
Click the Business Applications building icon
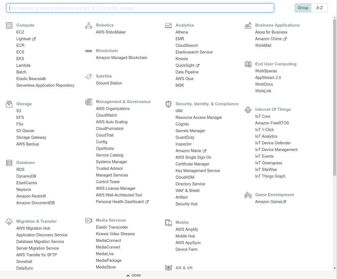click(x=248, y=25)
